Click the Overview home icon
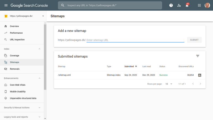 tap(6, 26)
